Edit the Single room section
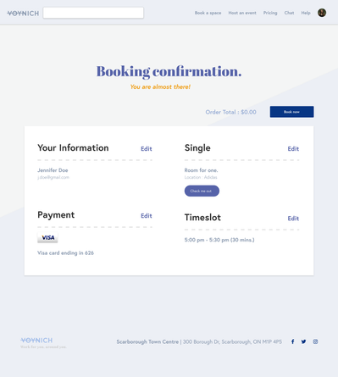This screenshot has height=377, width=338. pyautogui.click(x=293, y=149)
